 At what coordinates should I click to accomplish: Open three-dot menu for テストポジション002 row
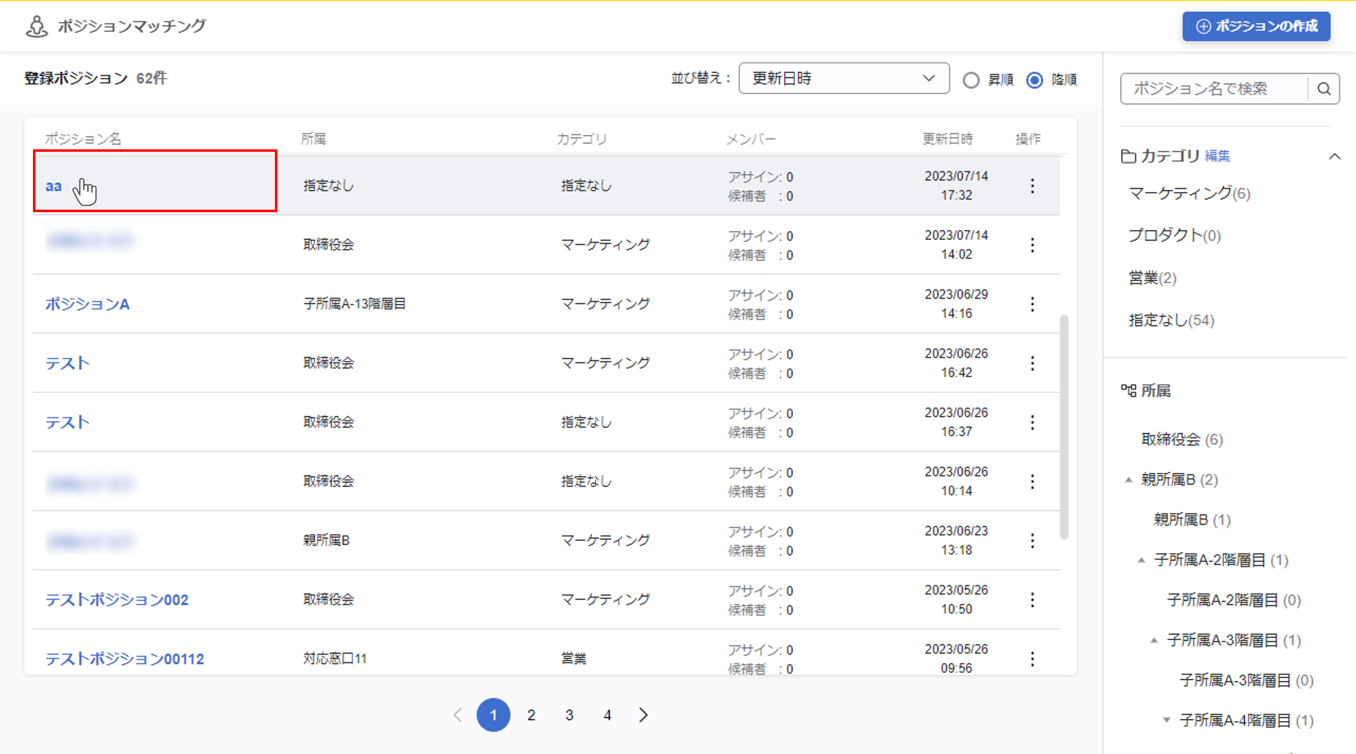[x=1032, y=600]
